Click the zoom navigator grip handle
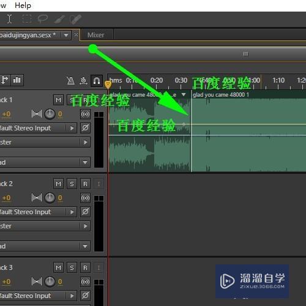 246,54
